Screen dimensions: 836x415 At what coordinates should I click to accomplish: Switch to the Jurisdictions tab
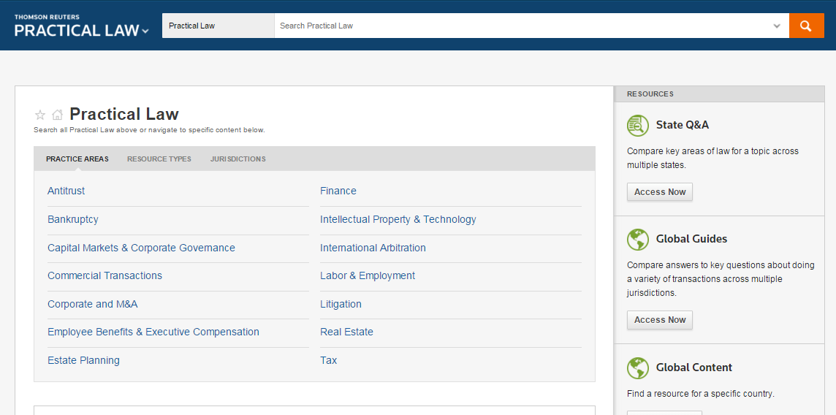[x=237, y=159]
